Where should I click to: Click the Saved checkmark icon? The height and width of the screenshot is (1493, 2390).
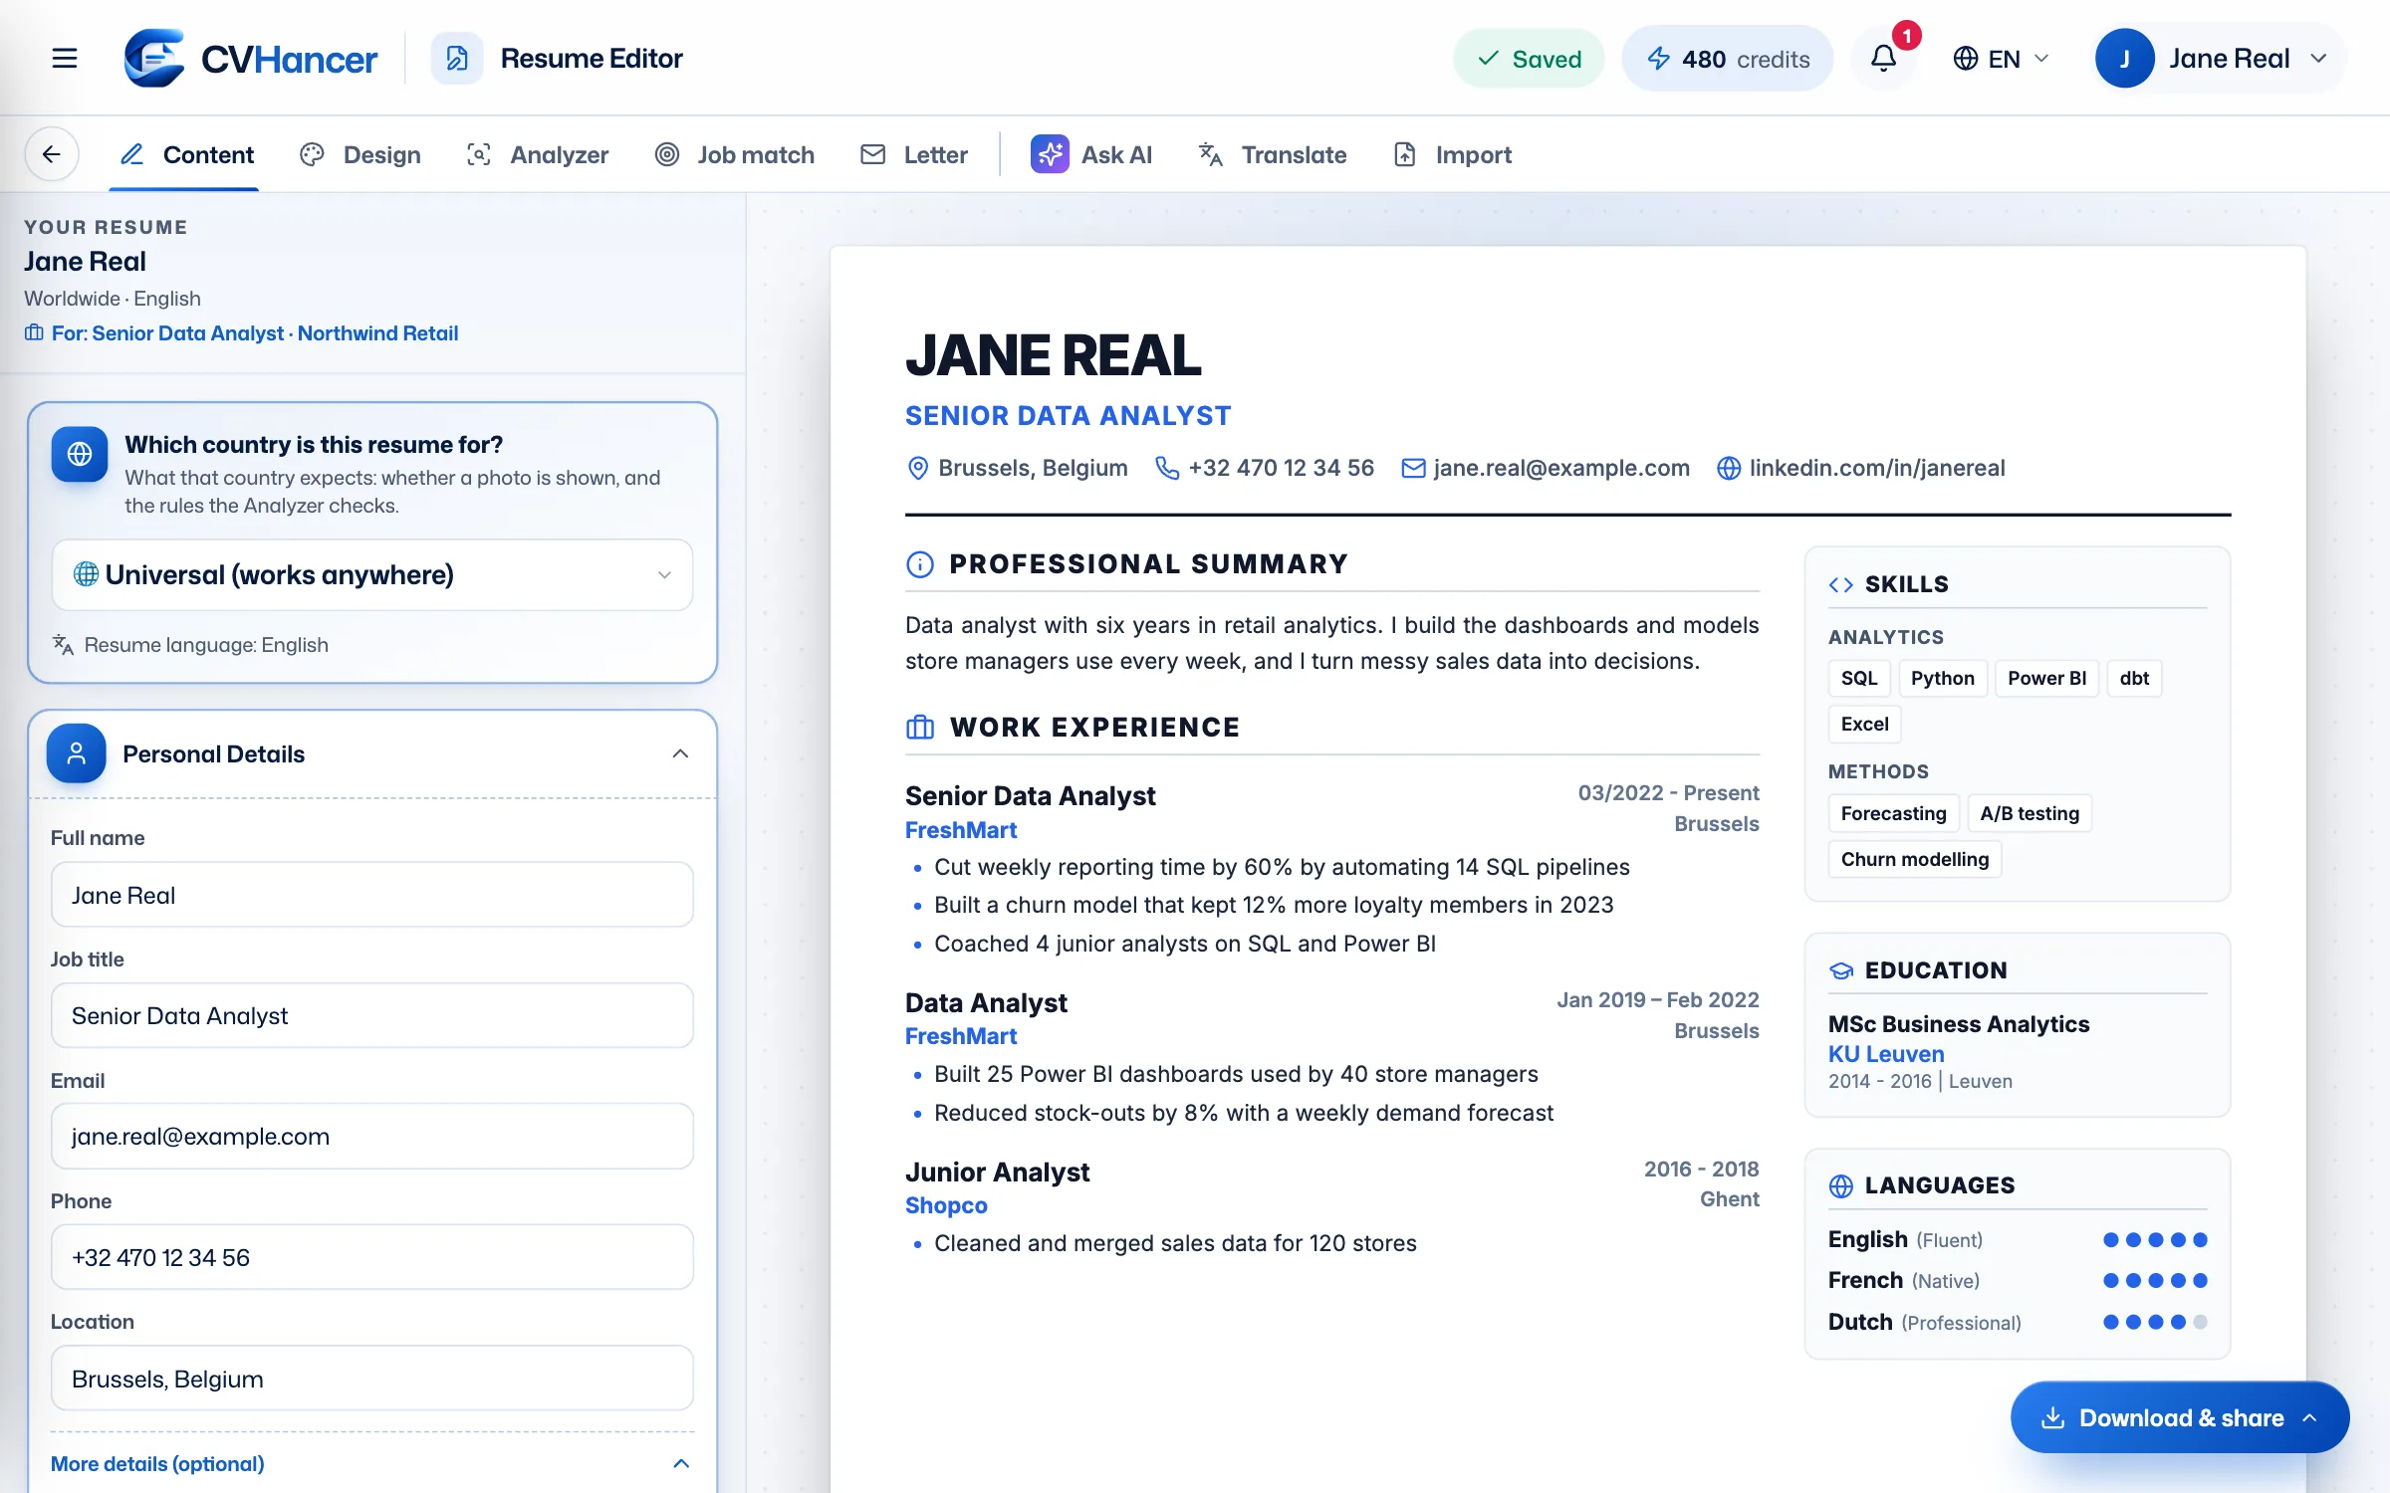[1488, 59]
